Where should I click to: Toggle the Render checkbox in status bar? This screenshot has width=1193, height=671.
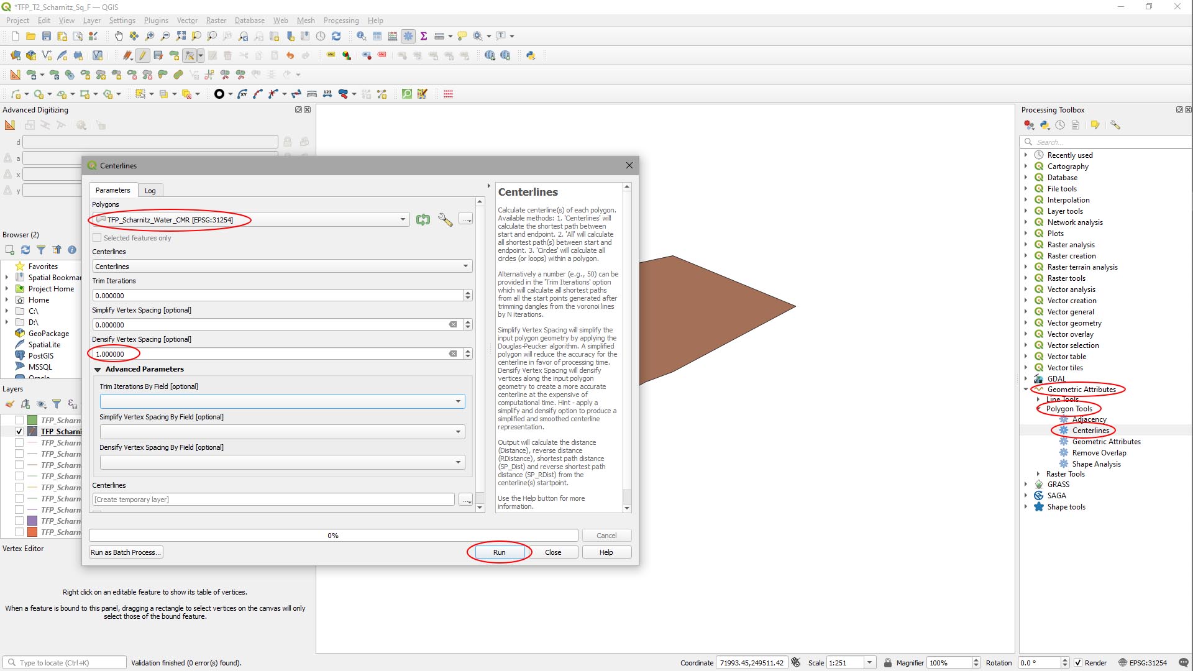coord(1078,663)
